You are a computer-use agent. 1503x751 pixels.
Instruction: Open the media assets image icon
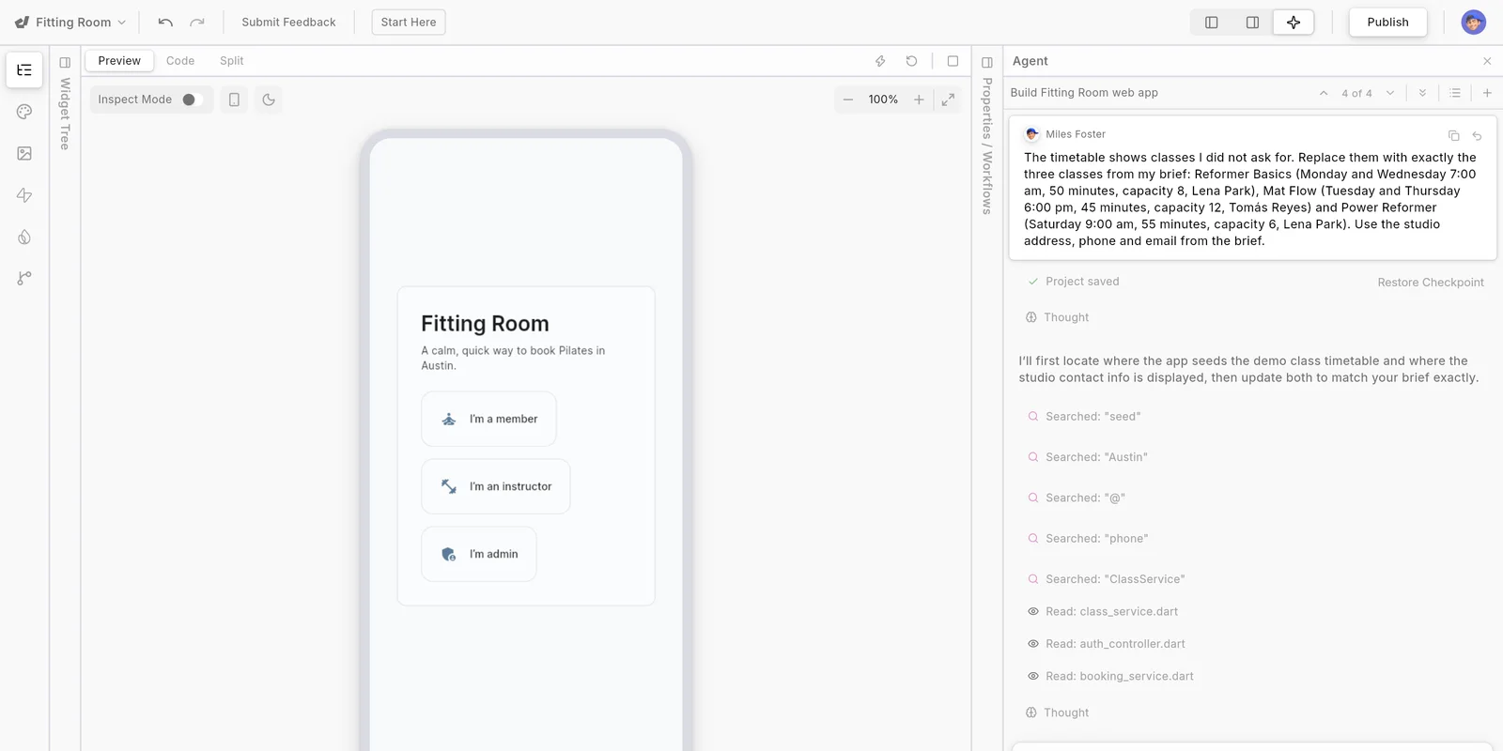[x=24, y=153]
